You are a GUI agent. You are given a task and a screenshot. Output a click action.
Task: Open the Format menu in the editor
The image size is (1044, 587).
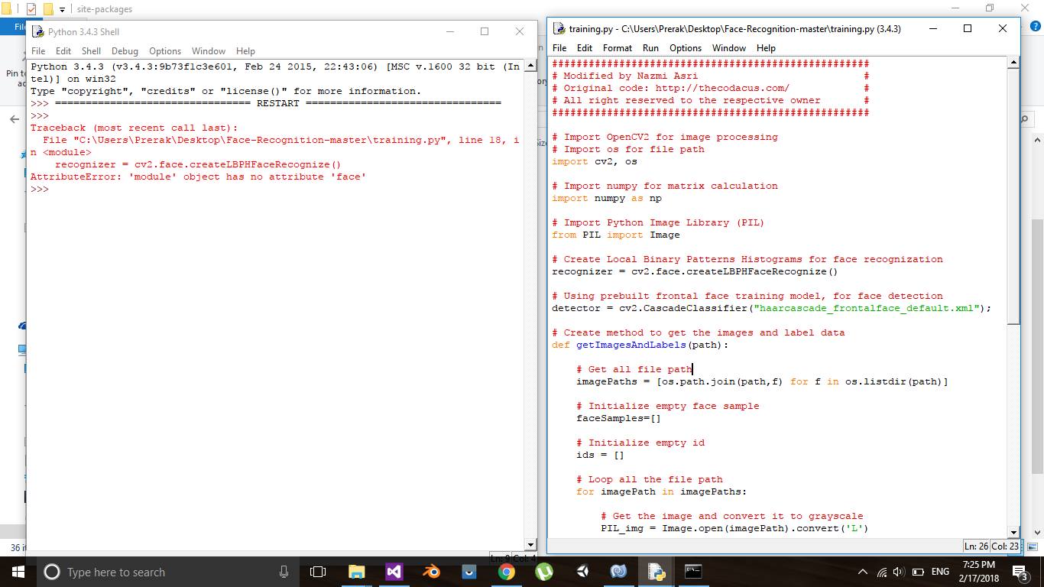click(x=617, y=47)
